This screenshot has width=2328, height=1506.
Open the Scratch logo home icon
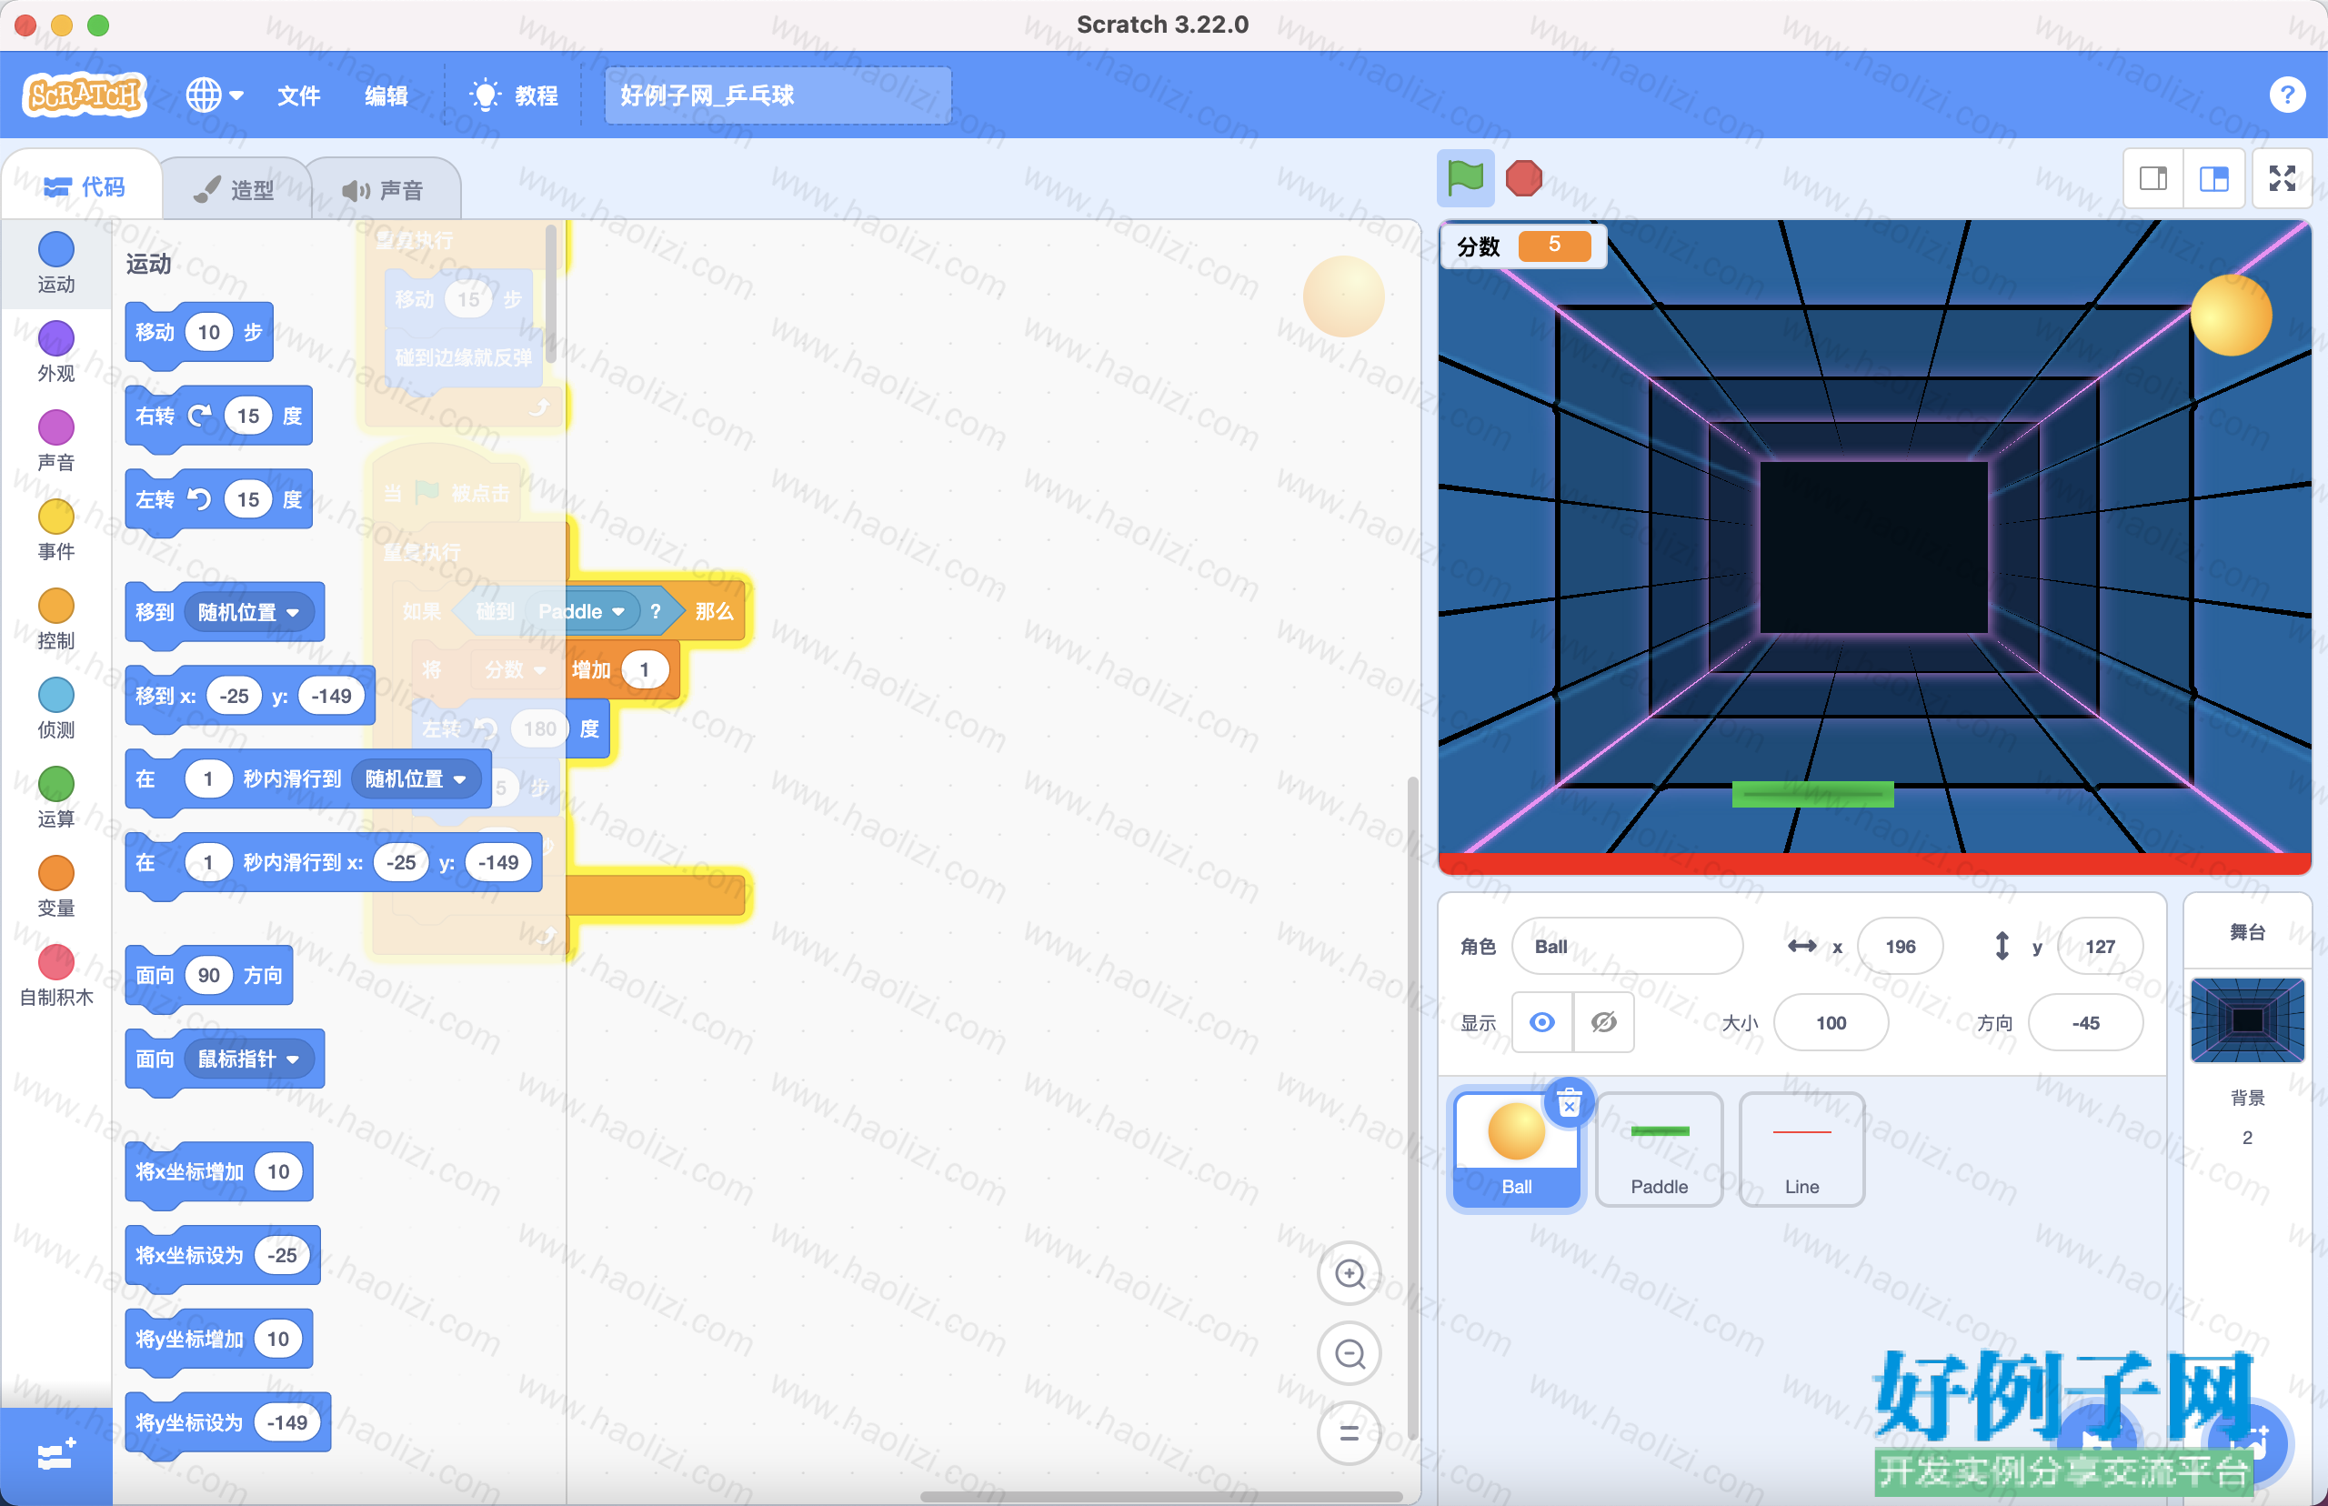click(x=84, y=95)
